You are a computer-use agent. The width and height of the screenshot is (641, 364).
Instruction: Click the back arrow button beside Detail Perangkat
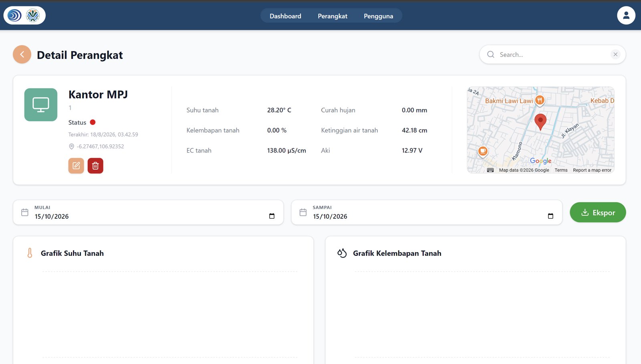[22, 54]
